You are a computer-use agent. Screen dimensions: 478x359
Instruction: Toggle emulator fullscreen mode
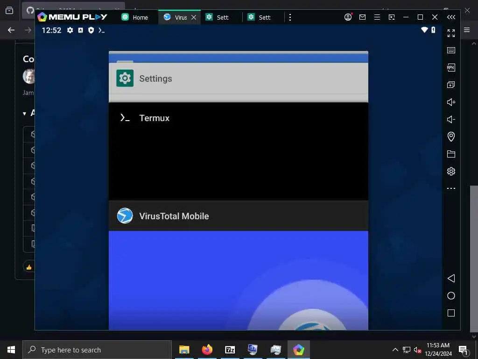coord(451,33)
